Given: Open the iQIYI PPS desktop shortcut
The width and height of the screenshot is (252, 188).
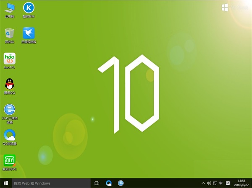Looking at the screenshot, I should pos(9,160).
